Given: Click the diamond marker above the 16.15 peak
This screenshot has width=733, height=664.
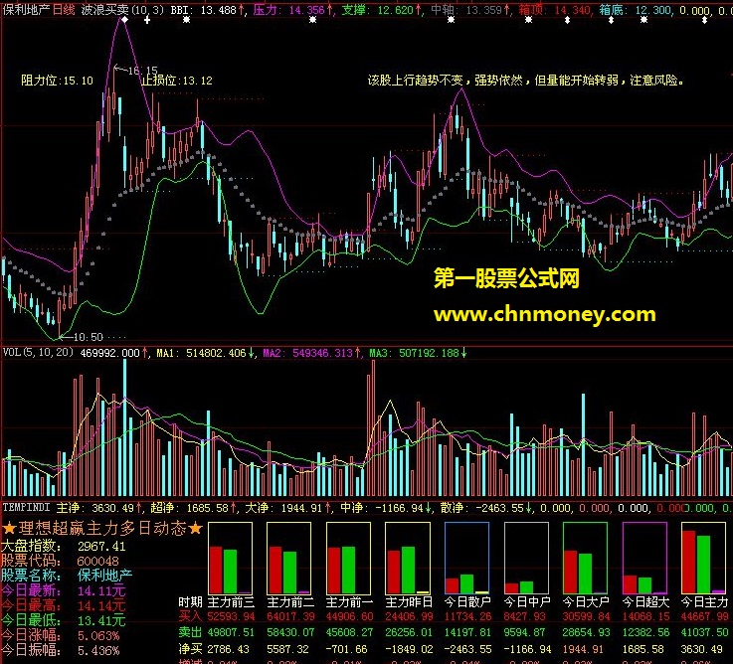Looking at the screenshot, I should (x=124, y=20).
